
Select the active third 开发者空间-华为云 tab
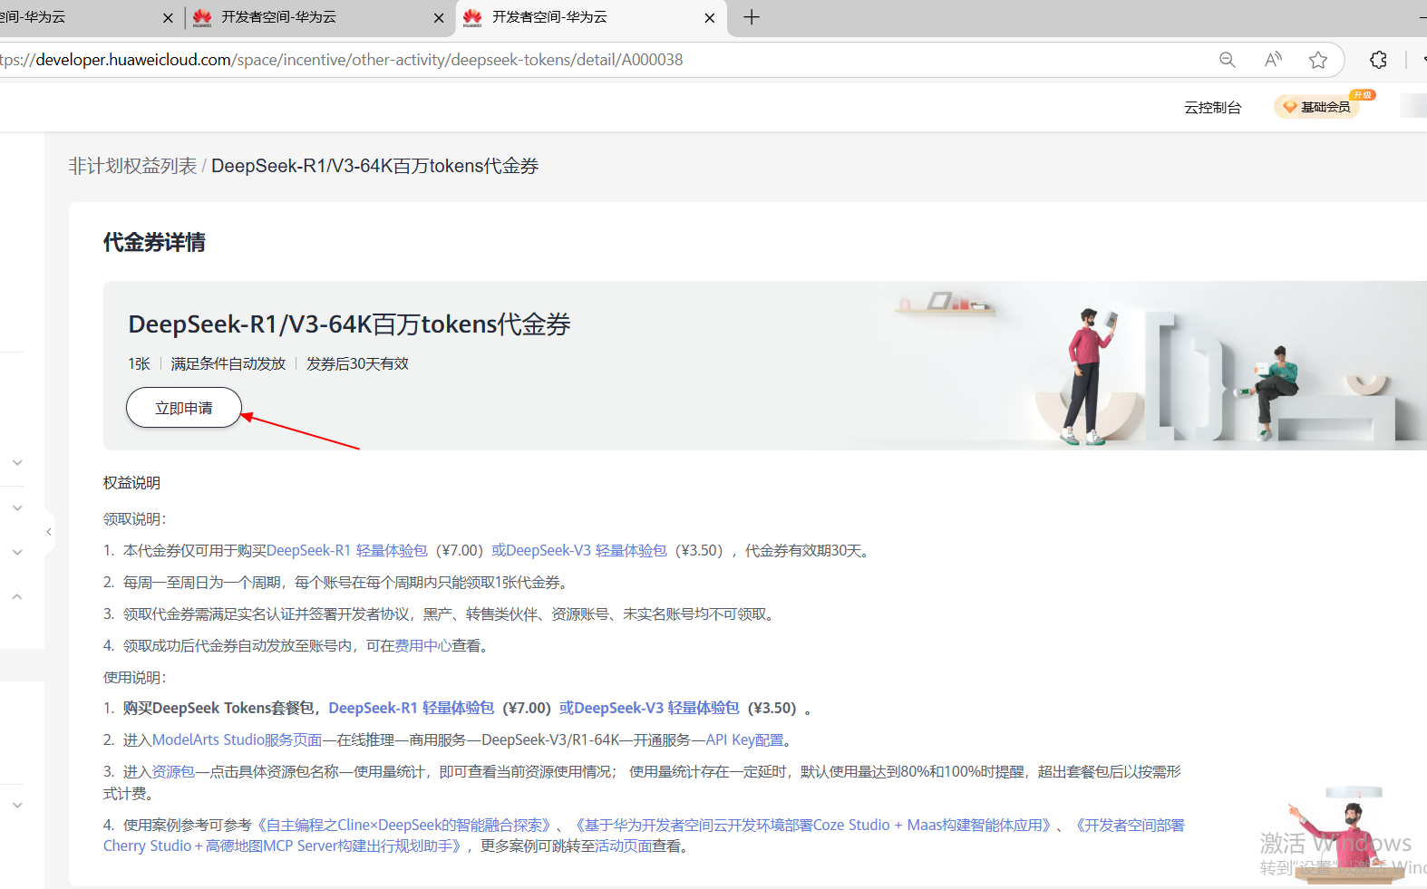click(x=589, y=17)
